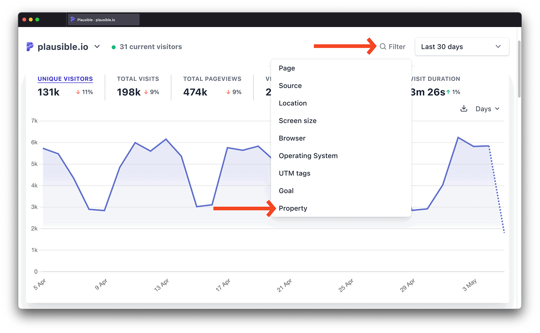
Task: Choose Screen size filter option
Action: 297,121
